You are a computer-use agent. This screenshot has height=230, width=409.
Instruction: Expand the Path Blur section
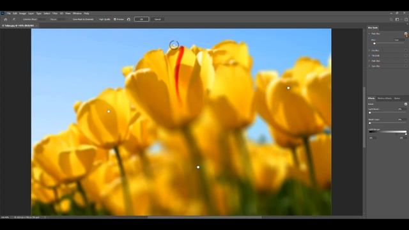click(x=369, y=61)
